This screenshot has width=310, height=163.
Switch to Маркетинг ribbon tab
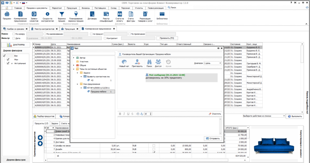[x=57, y=8]
